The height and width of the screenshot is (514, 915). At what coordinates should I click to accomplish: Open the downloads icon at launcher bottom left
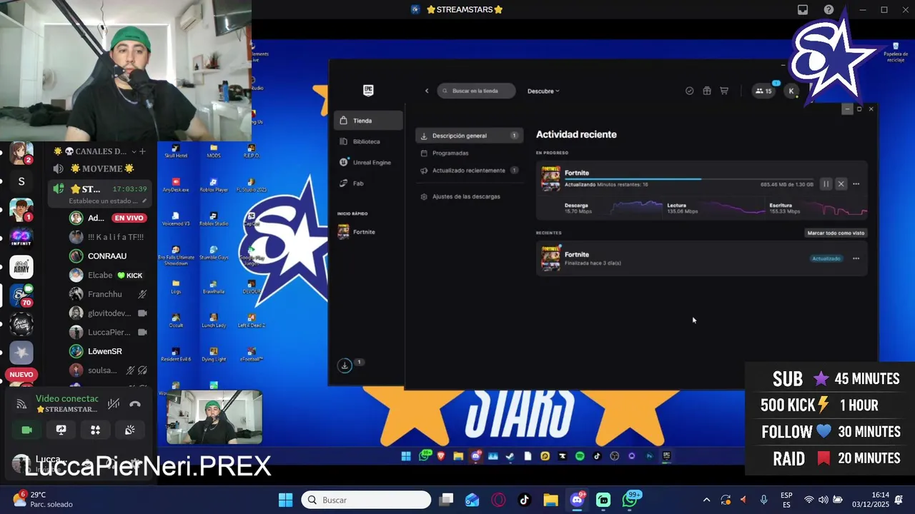click(345, 365)
